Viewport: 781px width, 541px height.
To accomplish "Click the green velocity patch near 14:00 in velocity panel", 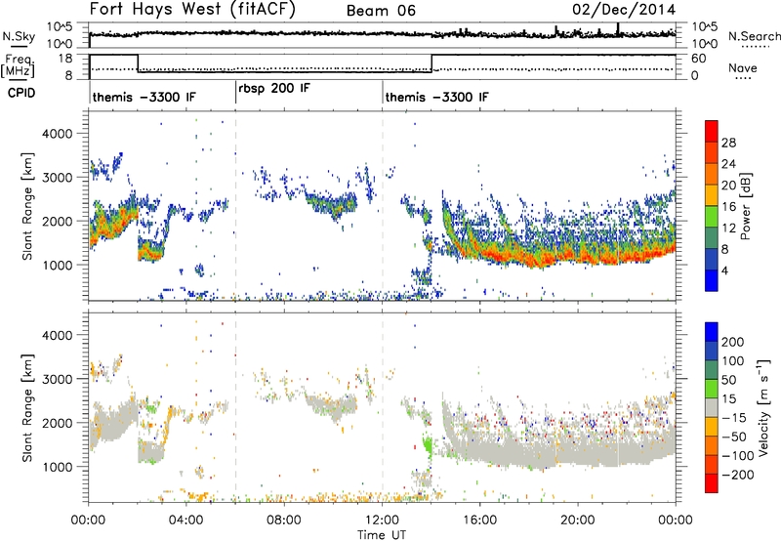I will pyautogui.click(x=427, y=445).
